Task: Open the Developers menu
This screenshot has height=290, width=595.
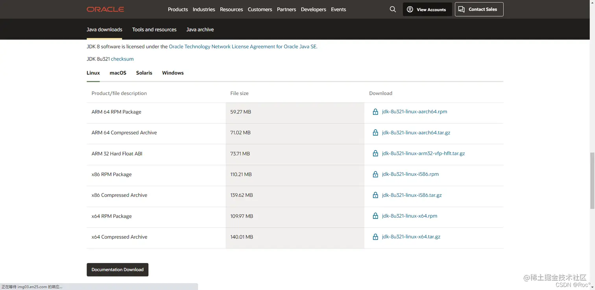Action: [313, 9]
